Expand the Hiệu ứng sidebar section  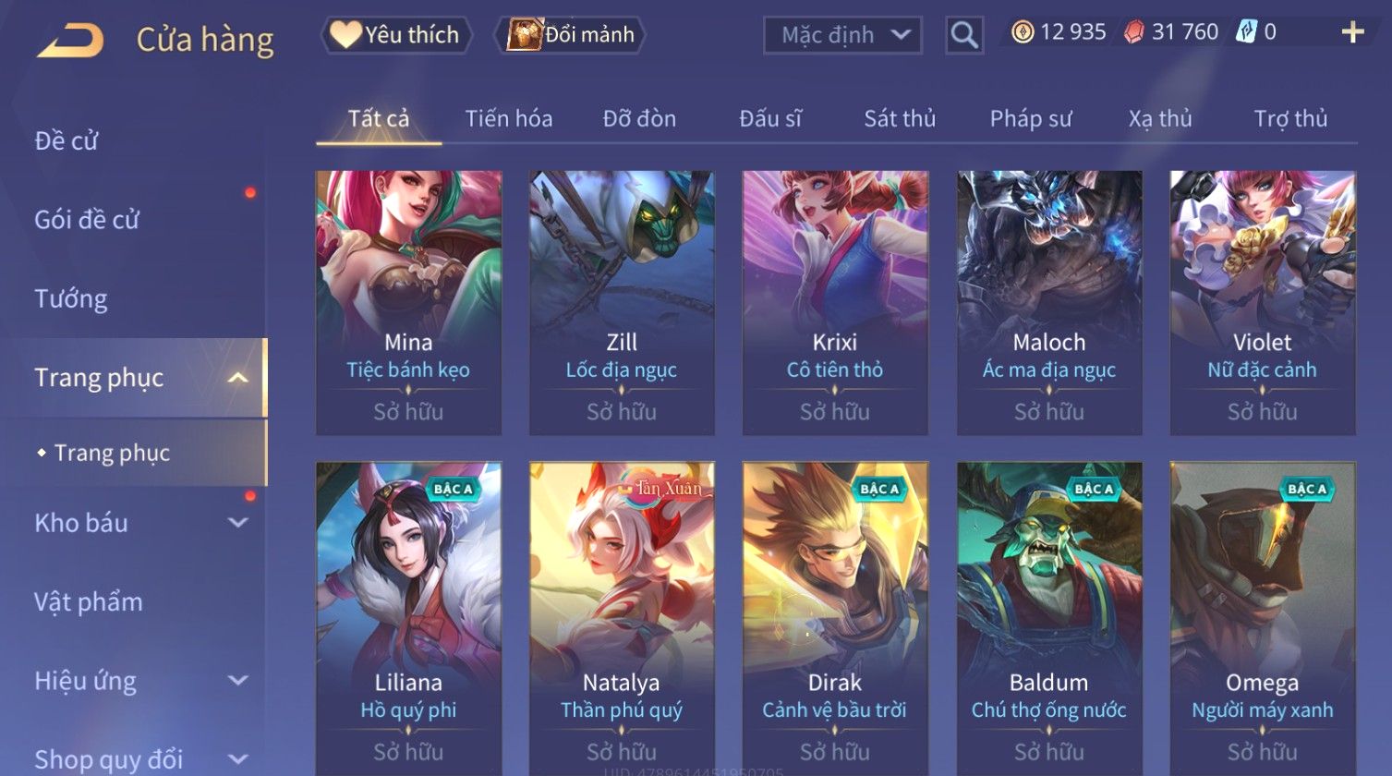[237, 681]
